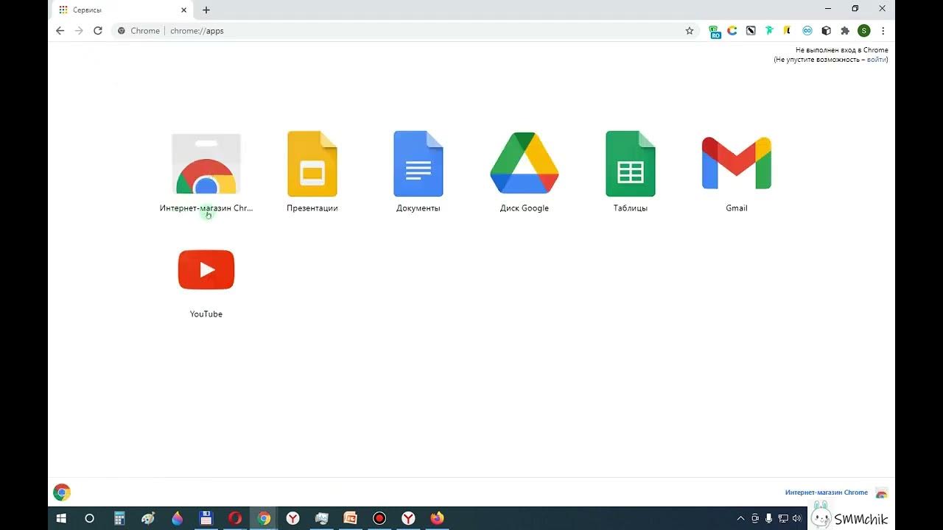943x530 pixels.
Task: Open Firefox from the taskbar
Action: 437,518
